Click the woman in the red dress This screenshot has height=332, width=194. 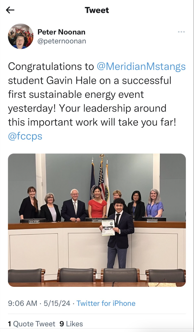point(97,204)
